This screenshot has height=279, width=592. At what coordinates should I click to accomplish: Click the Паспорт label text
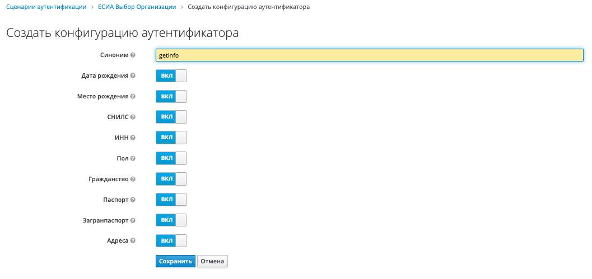pos(116,200)
